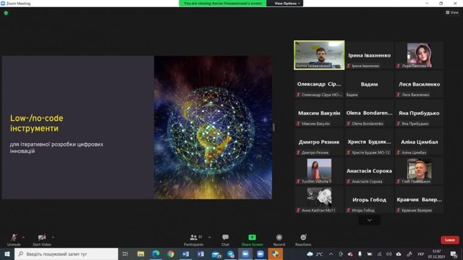463x260 pixels.
Task: Unmute the microphone
Action: [13, 238]
